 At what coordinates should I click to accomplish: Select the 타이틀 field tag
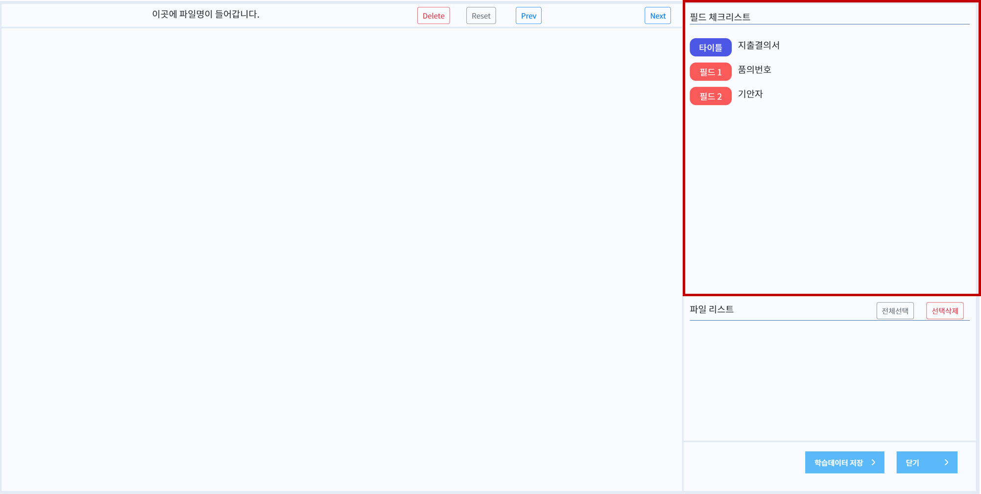[x=711, y=47]
